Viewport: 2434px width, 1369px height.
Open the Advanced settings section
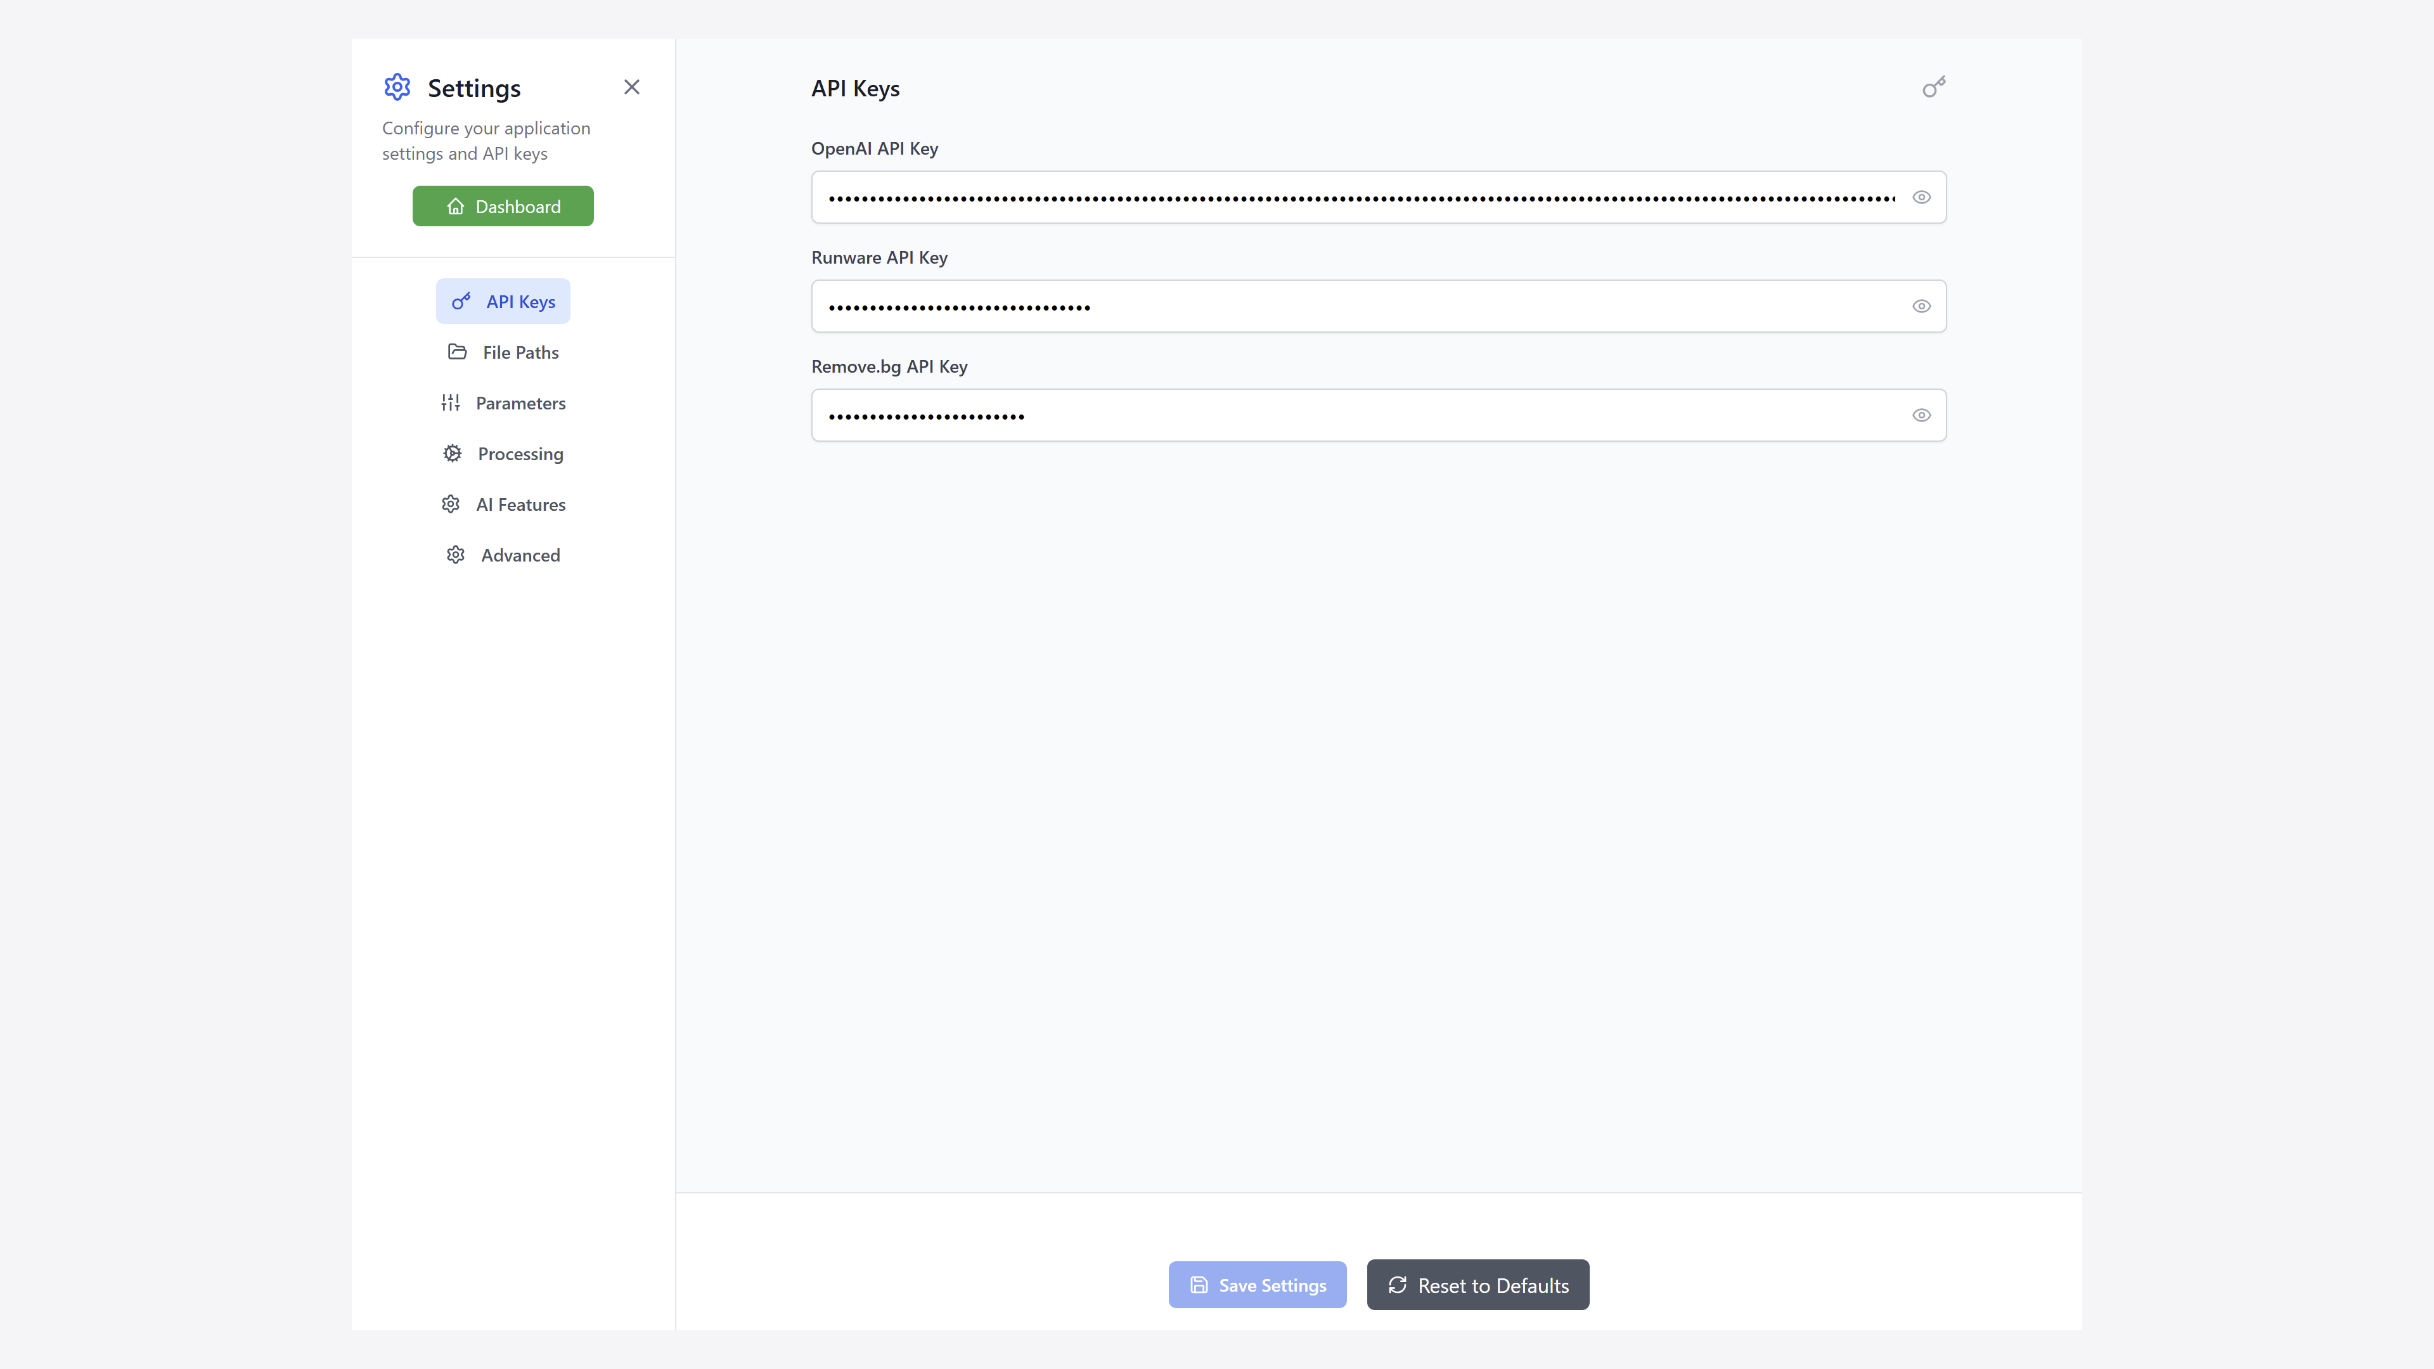[x=520, y=556]
